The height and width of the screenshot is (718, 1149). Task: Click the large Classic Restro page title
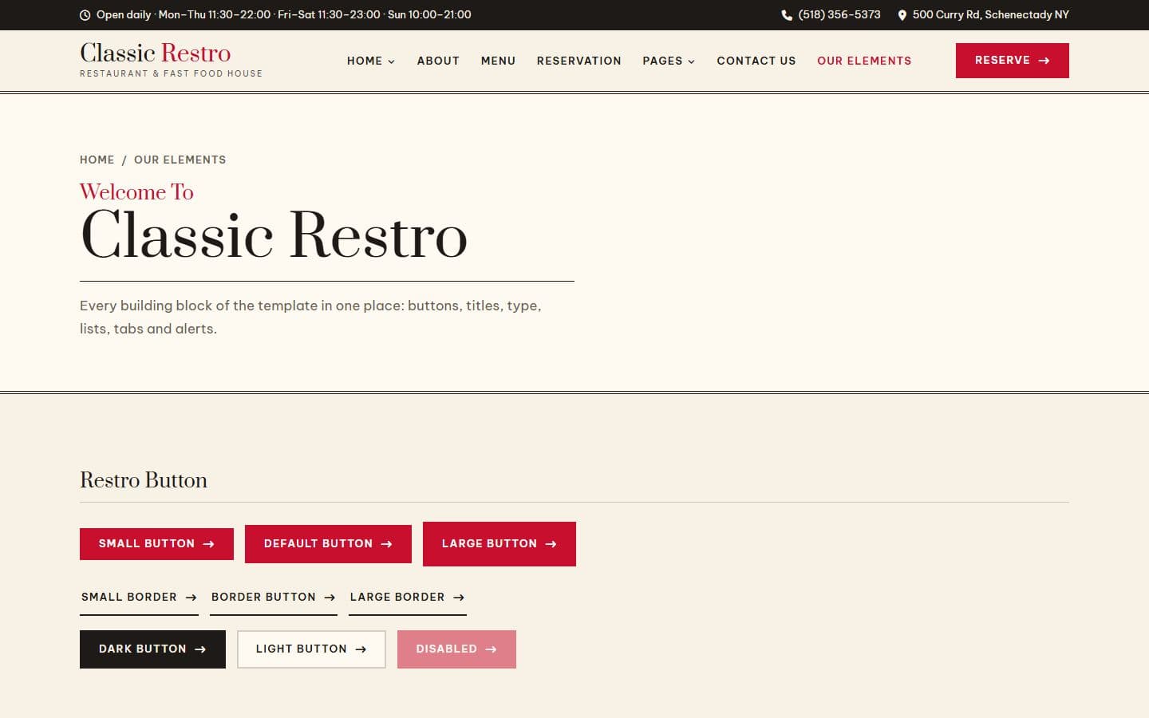click(274, 235)
